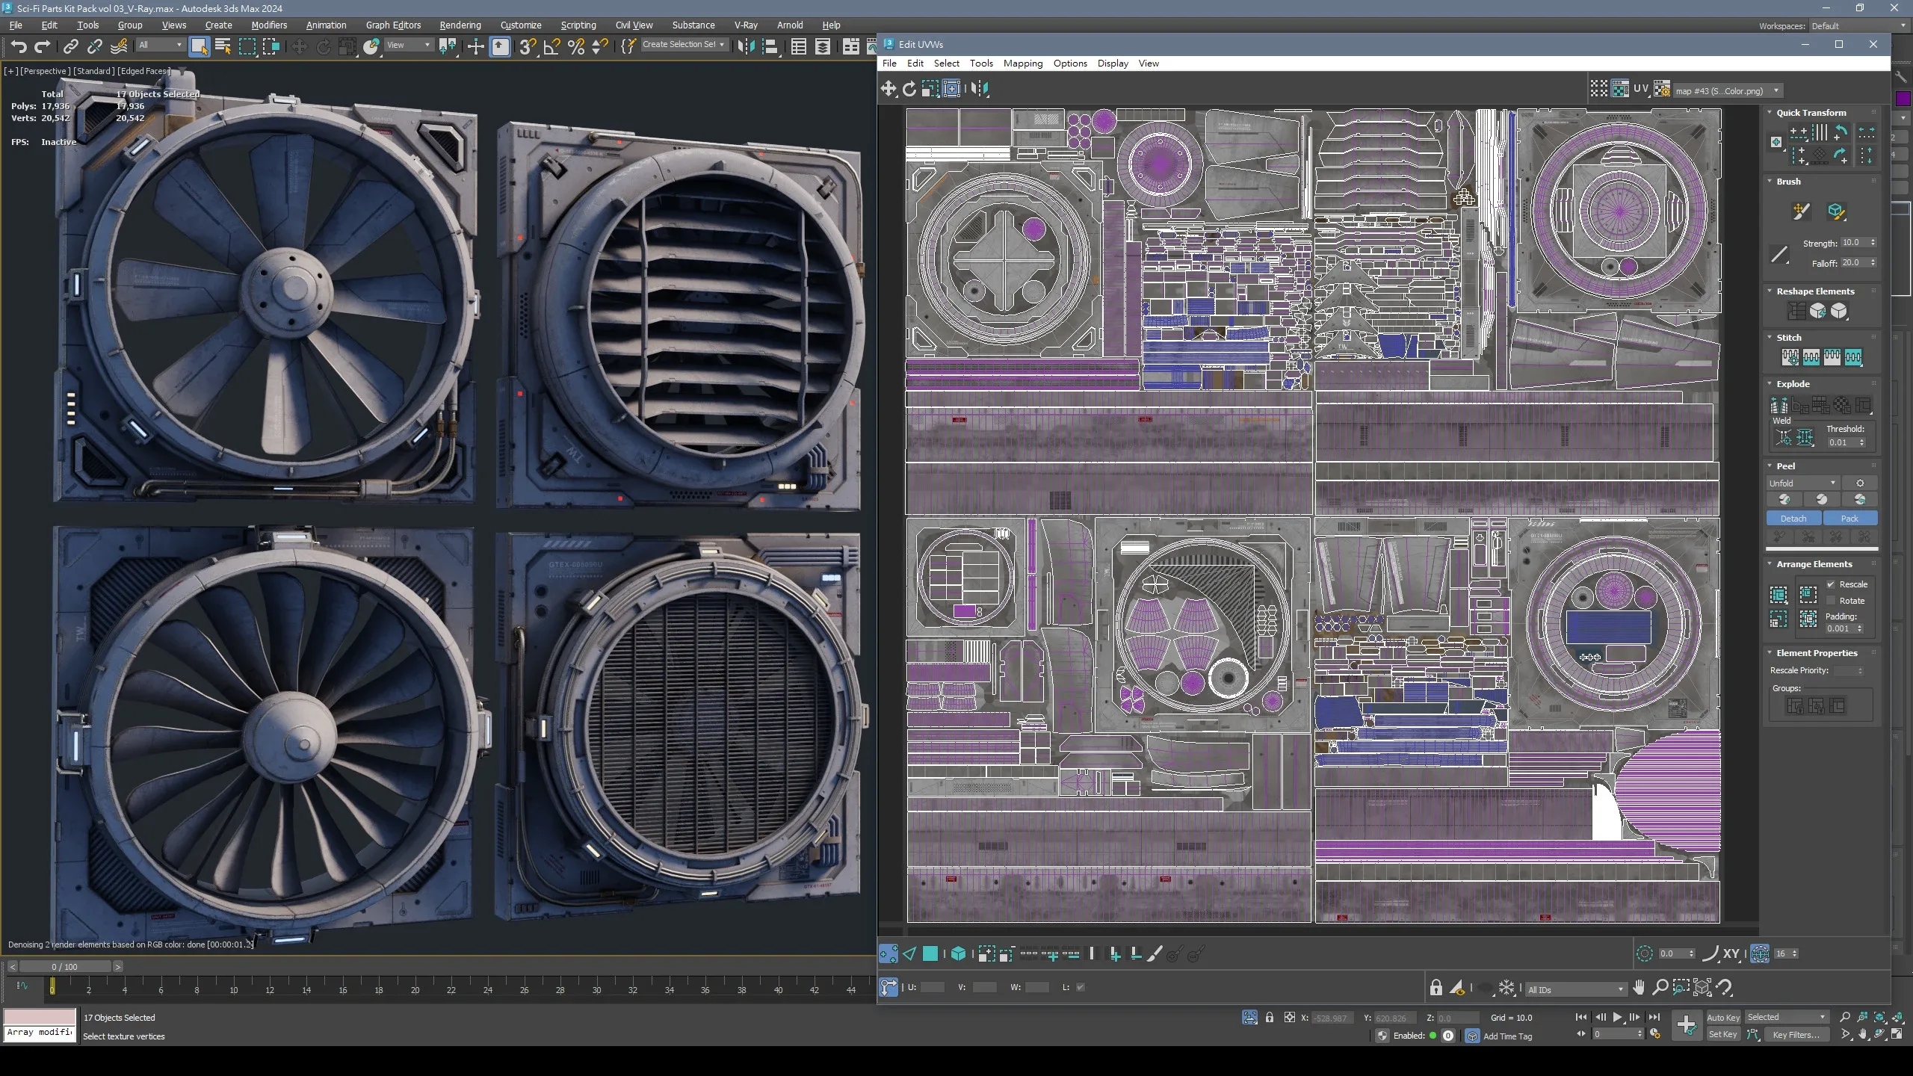The height and width of the screenshot is (1076, 1913).
Task: Click the Peel settings gear icon
Action: 1860,483
